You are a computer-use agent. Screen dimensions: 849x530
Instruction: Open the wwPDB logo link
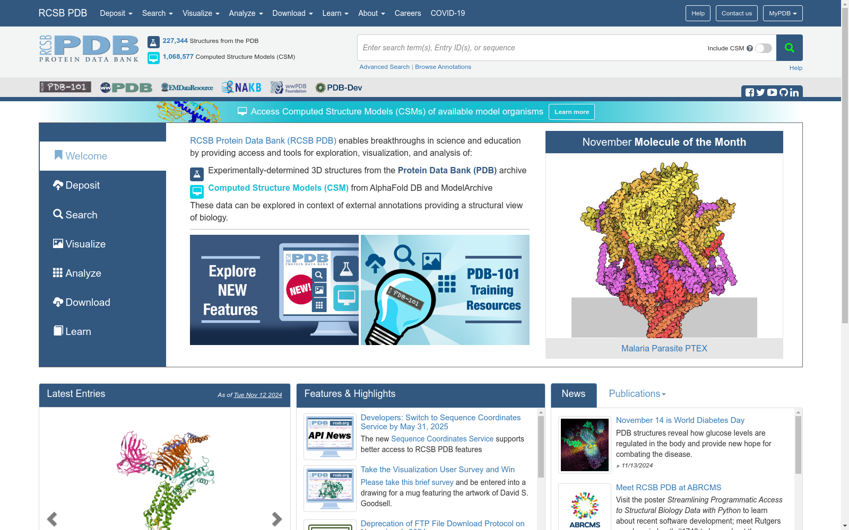[x=126, y=87]
